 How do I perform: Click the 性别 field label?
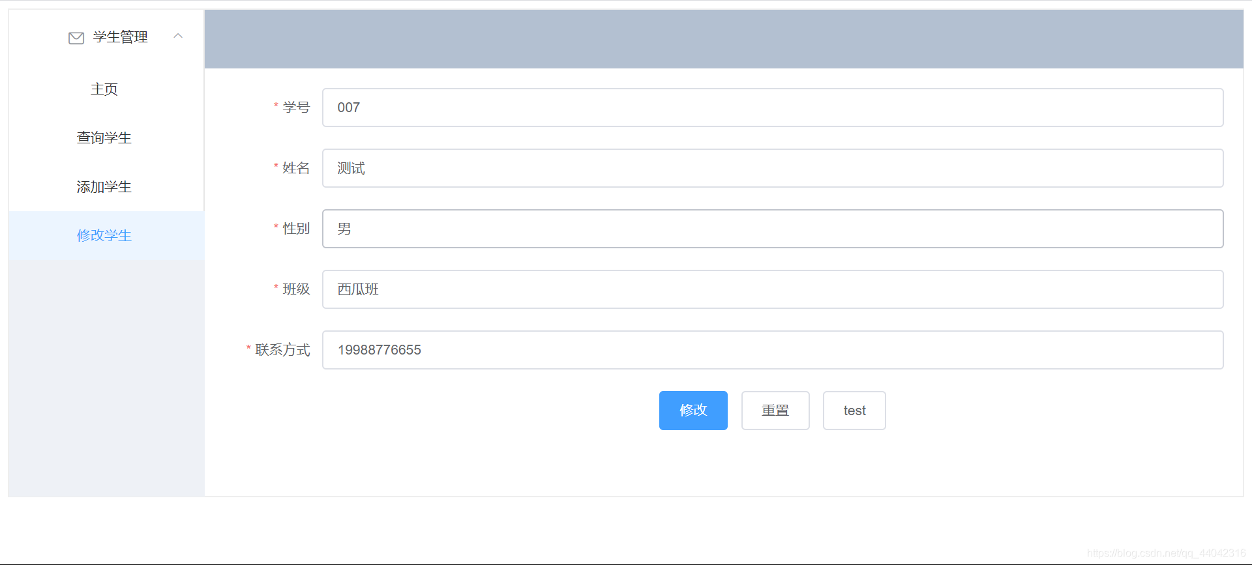(x=296, y=228)
